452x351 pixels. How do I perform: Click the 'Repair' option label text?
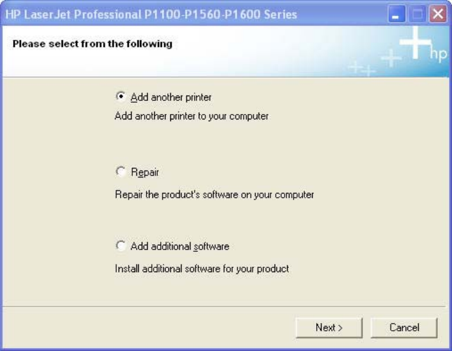point(145,173)
